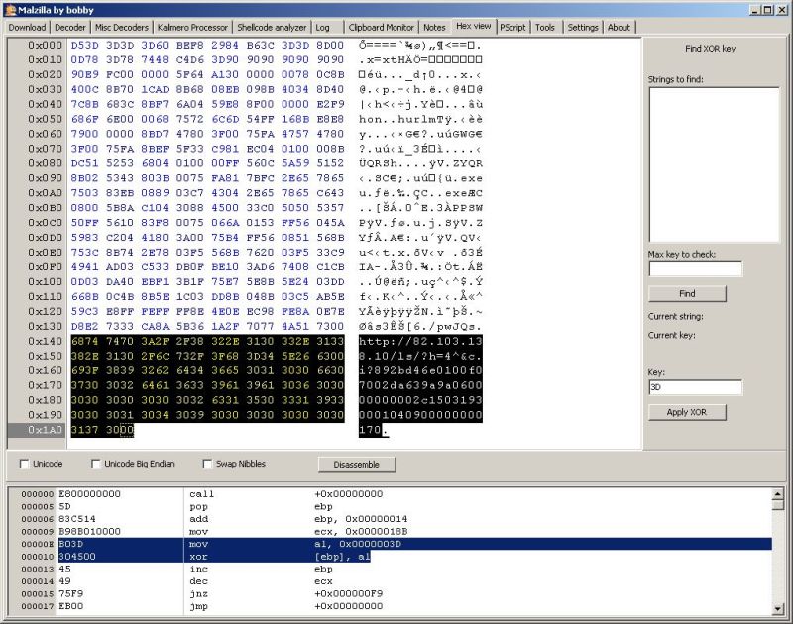This screenshot has width=793, height=624.
Task: Open the Settings tab
Action: pos(583,27)
